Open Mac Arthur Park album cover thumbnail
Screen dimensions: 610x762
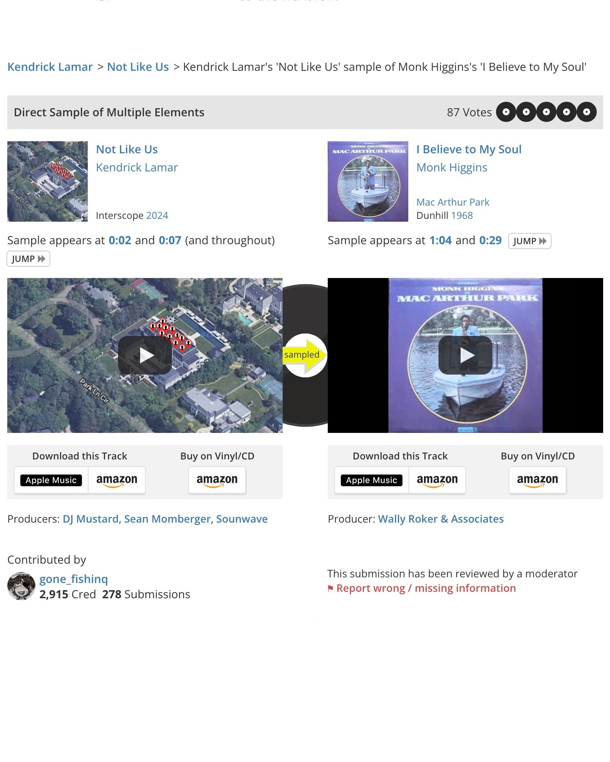click(368, 181)
